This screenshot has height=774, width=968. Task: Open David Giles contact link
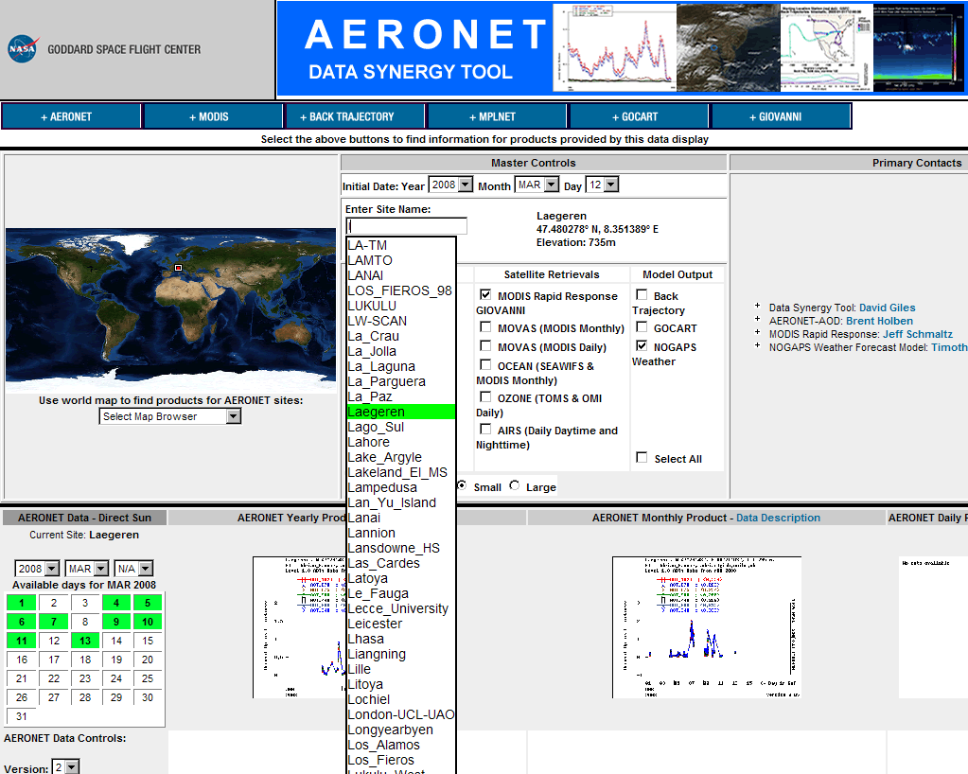(x=887, y=308)
